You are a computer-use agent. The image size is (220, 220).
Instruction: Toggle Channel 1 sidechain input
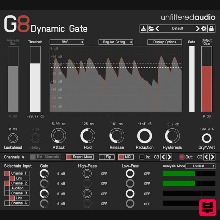(17, 173)
